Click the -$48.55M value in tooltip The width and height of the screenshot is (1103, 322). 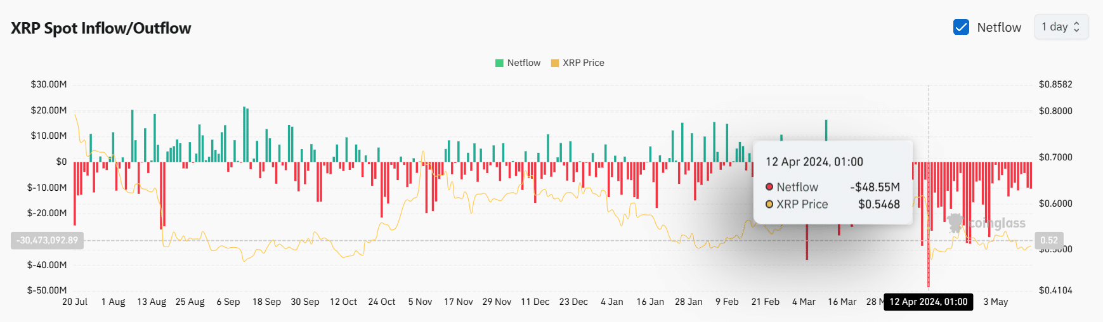[875, 187]
